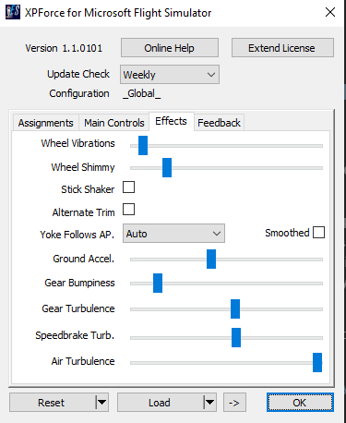Click the Version 1.1.0101 text
Image resolution: width=346 pixels, height=423 pixels.
(64, 48)
